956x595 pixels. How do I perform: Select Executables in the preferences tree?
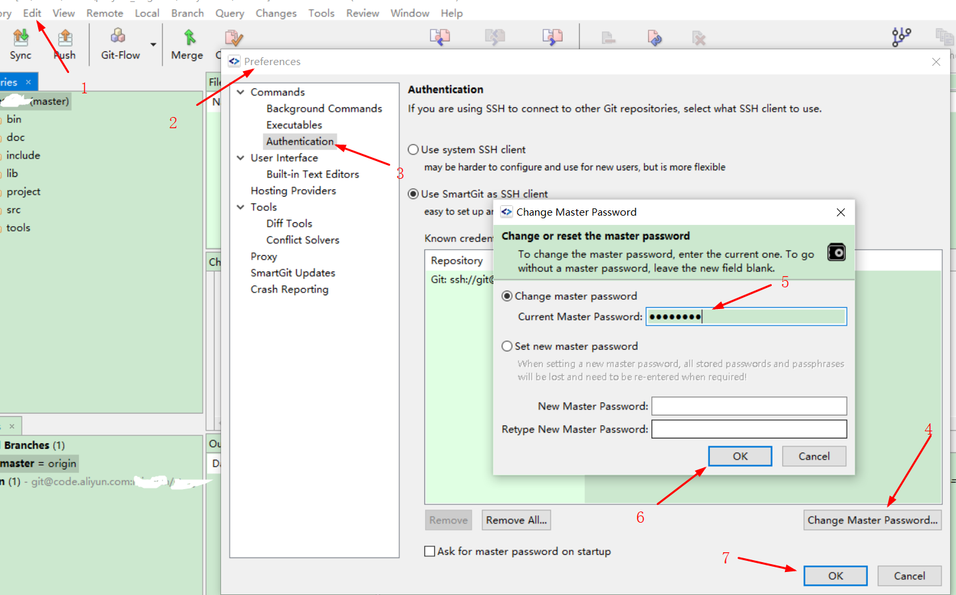[x=294, y=125]
